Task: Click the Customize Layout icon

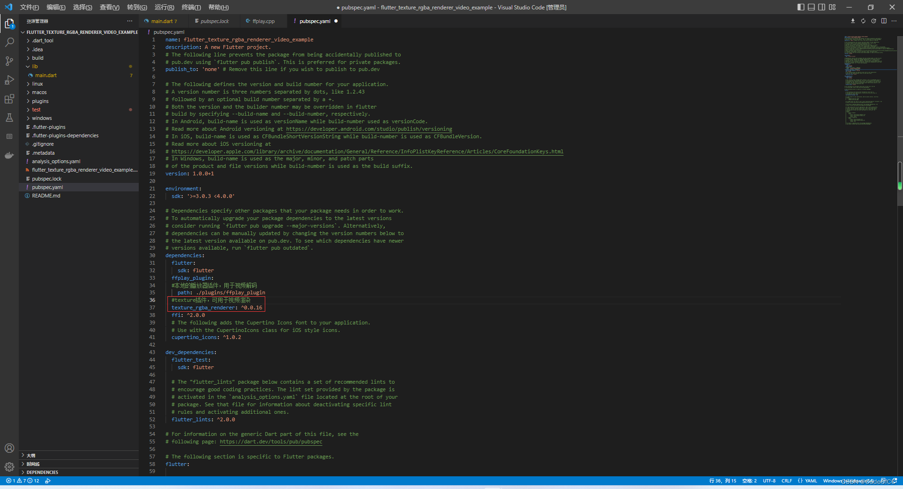Action: coord(832,7)
